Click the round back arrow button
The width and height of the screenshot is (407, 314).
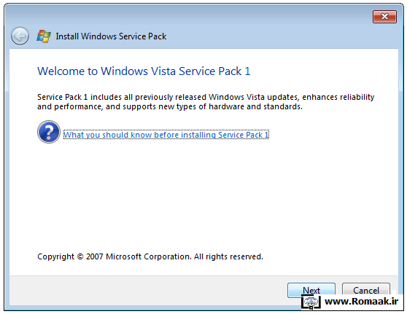point(20,36)
